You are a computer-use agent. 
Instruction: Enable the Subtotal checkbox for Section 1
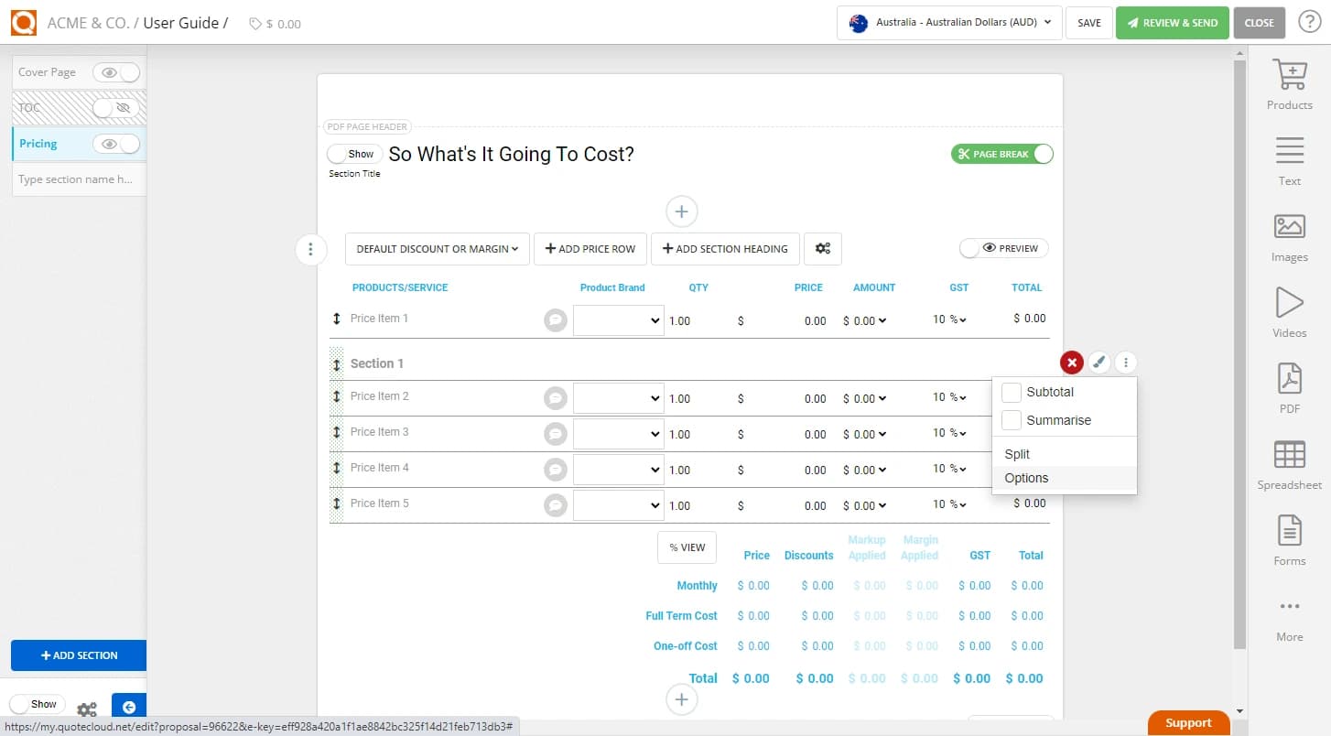(1012, 392)
